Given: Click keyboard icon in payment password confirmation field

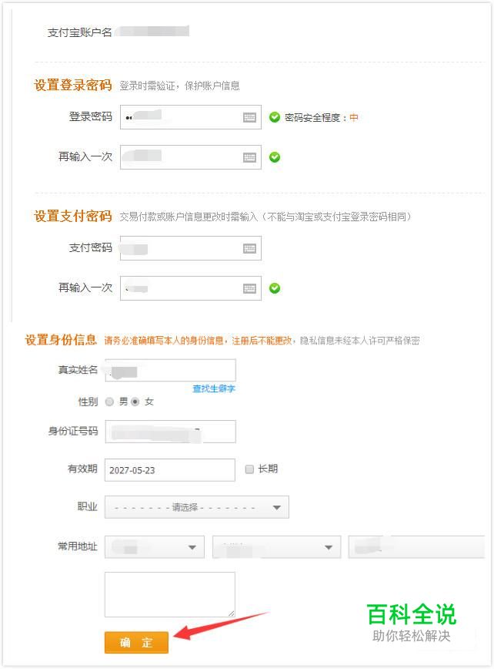Looking at the screenshot, I should tap(249, 288).
